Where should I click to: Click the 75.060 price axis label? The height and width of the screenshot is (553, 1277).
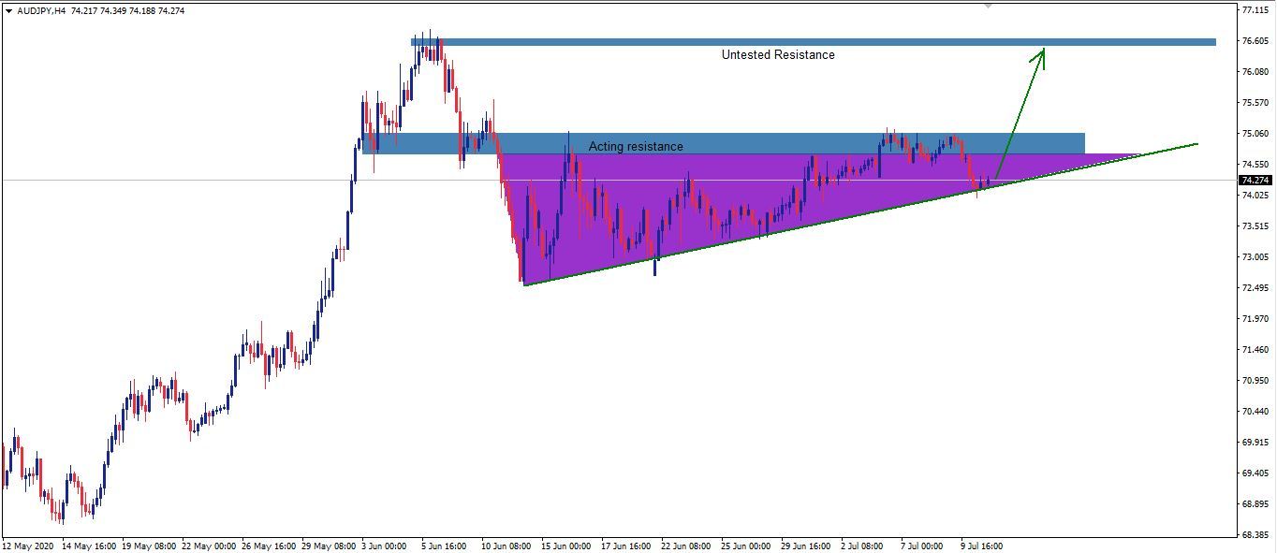[x=1255, y=134]
